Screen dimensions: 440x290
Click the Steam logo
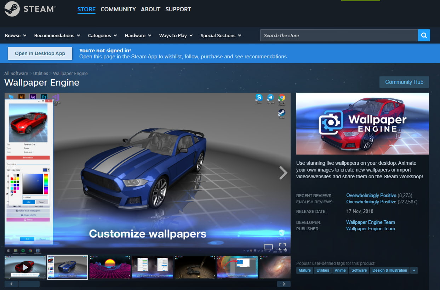[30, 9]
